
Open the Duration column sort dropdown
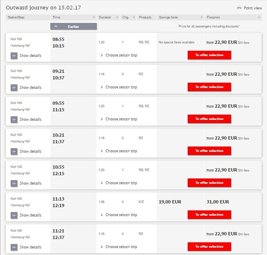(117, 17)
